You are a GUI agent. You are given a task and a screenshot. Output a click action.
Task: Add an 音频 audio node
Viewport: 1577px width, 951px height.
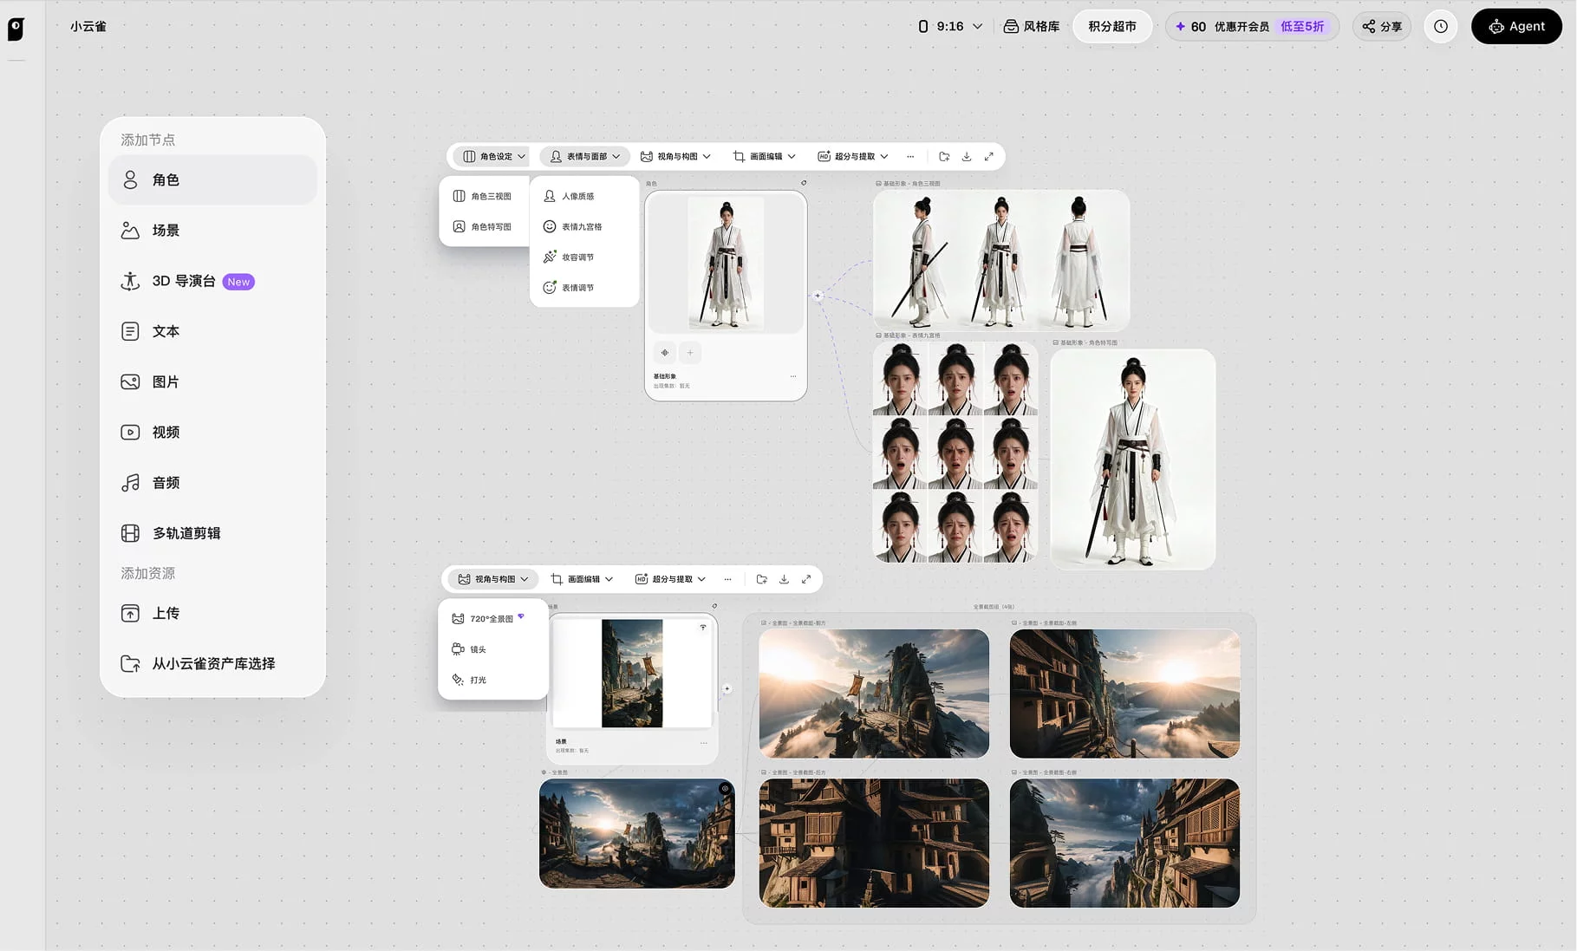(x=212, y=483)
